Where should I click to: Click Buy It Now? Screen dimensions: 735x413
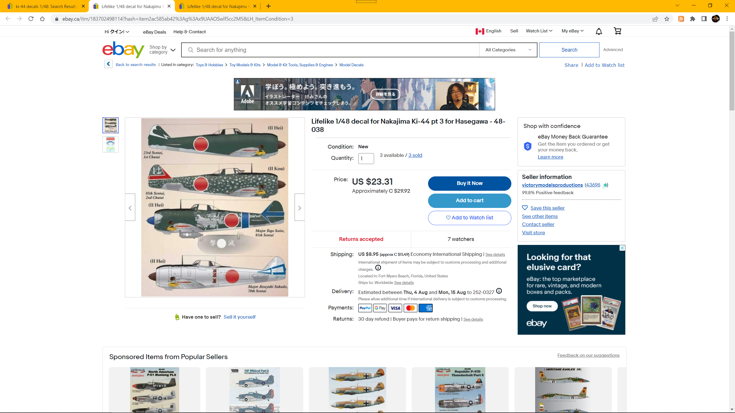pos(469,183)
